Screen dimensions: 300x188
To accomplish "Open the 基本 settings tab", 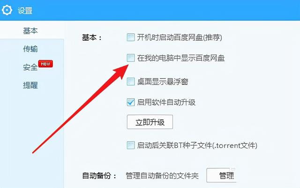I will pyautogui.click(x=30, y=30).
